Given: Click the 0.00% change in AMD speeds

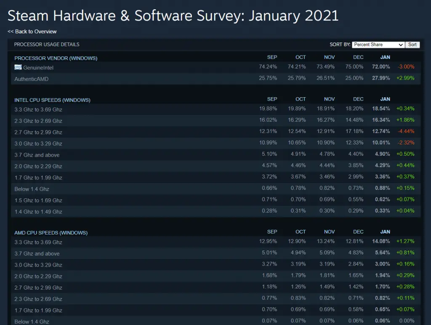Looking at the screenshot, I should 407,321.
